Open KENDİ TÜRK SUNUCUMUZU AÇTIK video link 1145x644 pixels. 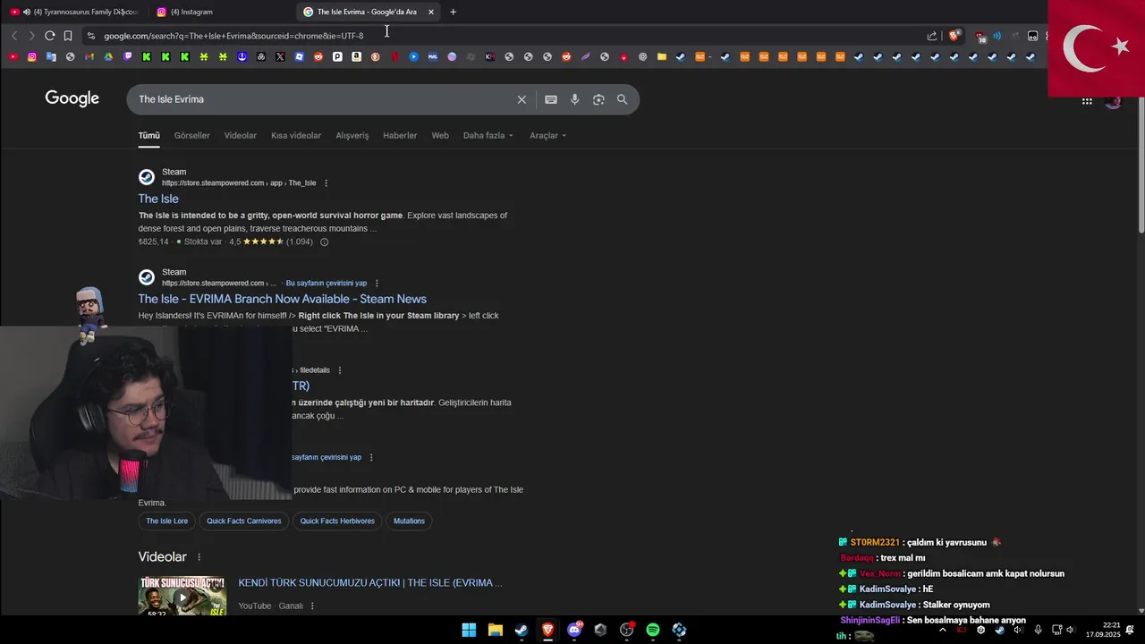[x=370, y=583]
